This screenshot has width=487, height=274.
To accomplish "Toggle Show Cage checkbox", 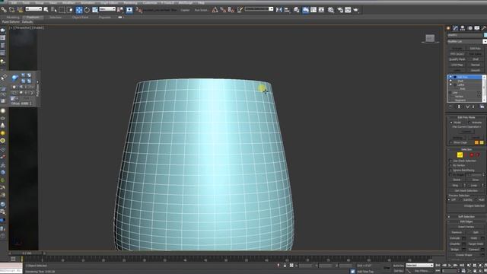I will tap(450, 142).
